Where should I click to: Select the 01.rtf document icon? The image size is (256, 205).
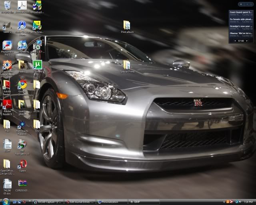(x=7, y=146)
